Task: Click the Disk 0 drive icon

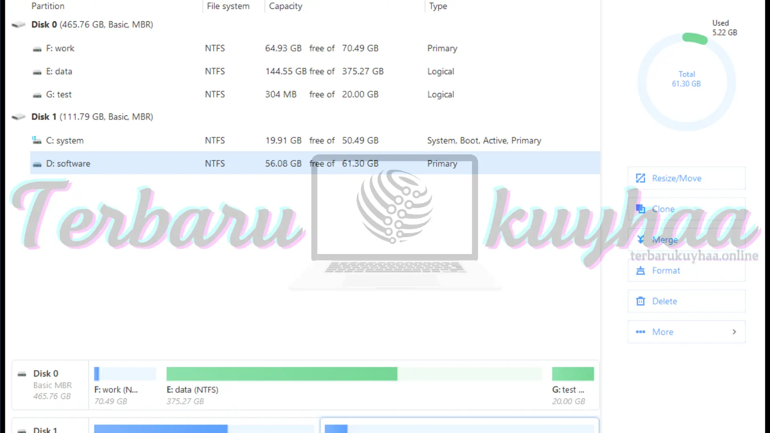Action: pyautogui.click(x=18, y=24)
